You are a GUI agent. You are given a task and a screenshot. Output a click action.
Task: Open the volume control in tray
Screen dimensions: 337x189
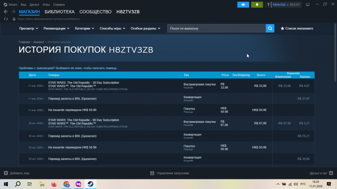[296, 184]
